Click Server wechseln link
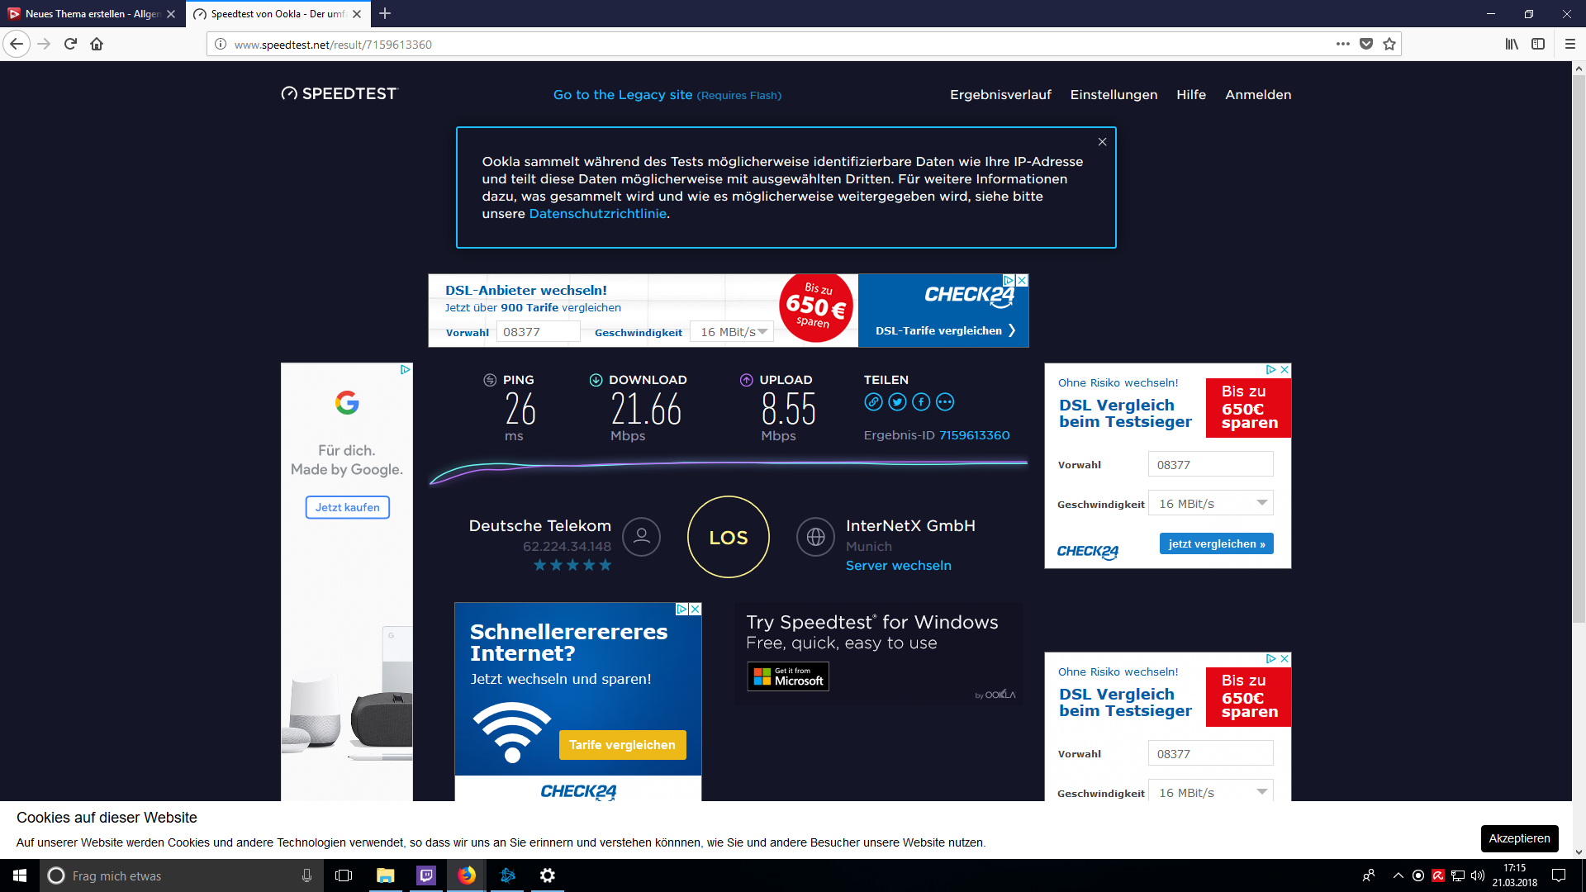 (x=898, y=566)
